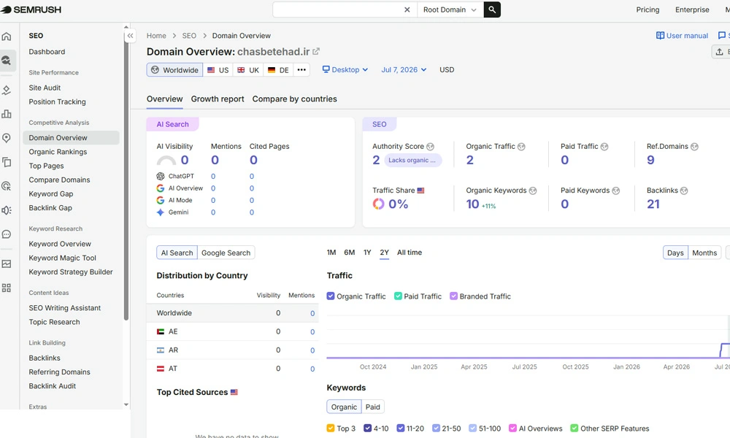Click the megaphone icon in left rail

[x=7, y=210]
